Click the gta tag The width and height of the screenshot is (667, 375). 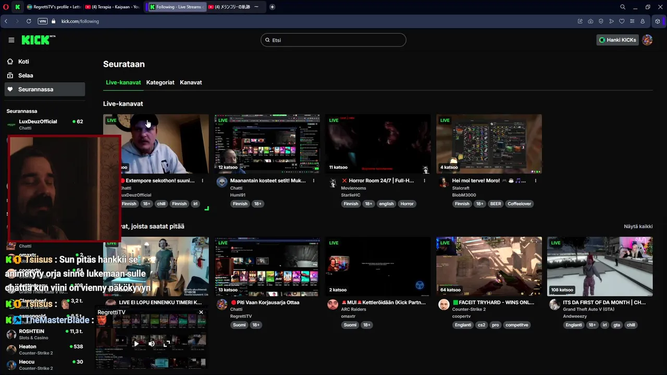[617, 325]
